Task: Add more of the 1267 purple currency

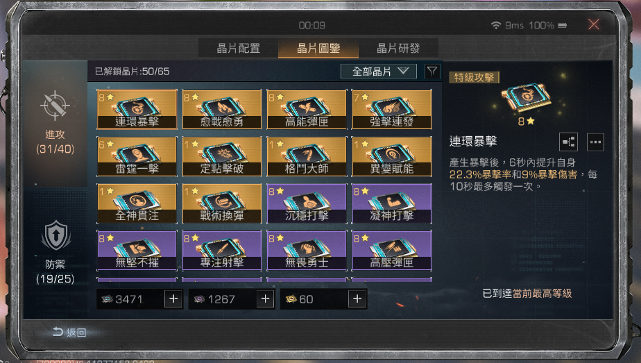Action: 265,299
